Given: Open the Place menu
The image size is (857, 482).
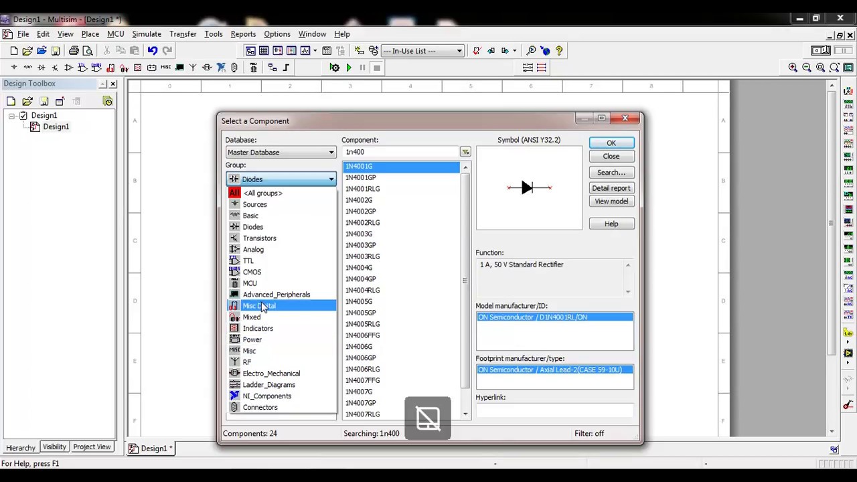Looking at the screenshot, I should (90, 34).
